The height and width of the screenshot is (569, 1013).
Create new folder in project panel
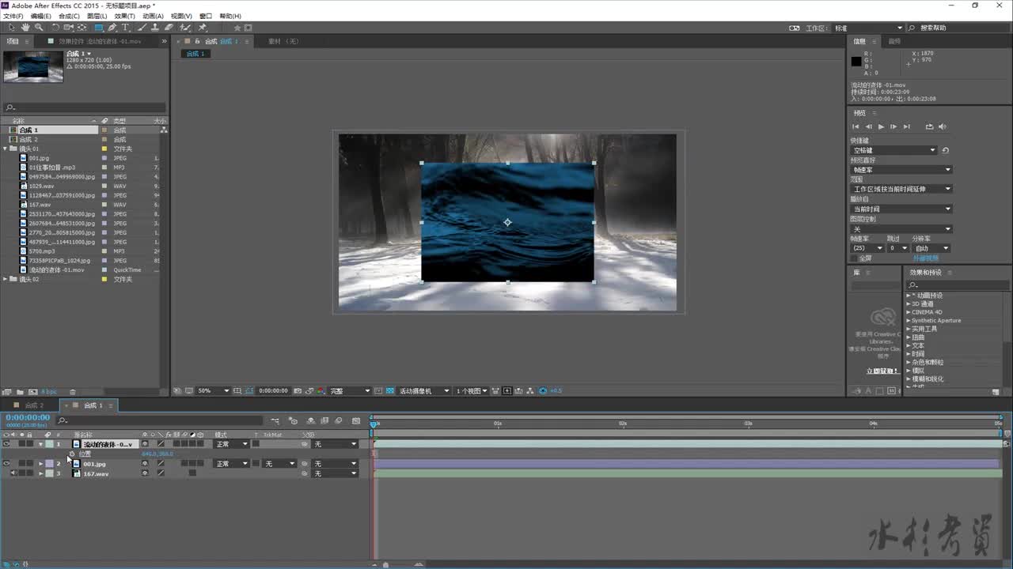tap(21, 391)
